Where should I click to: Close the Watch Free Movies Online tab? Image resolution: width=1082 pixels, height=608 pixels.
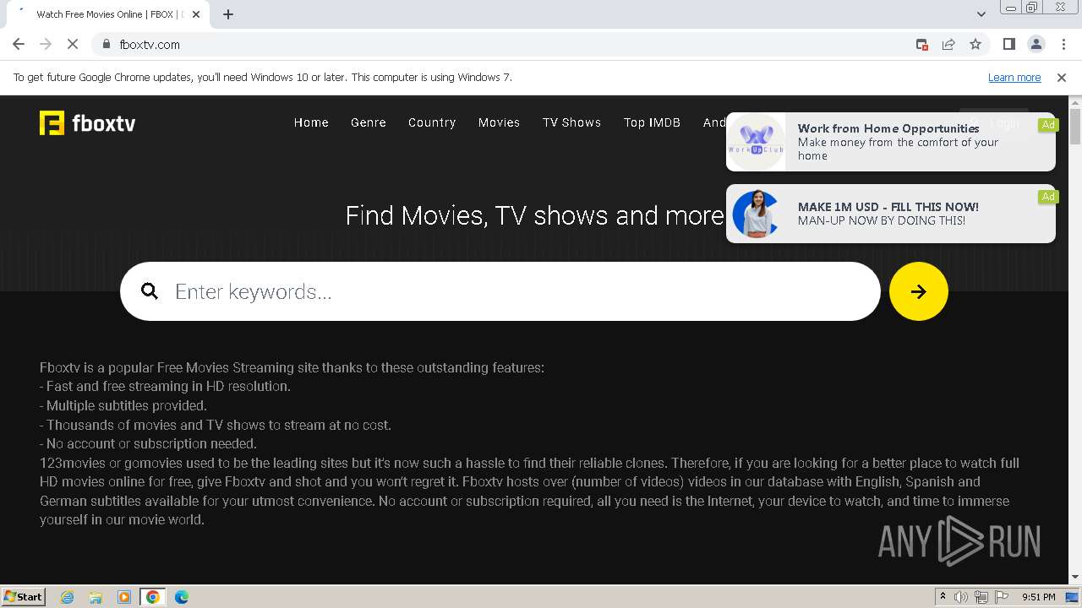(x=196, y=14)
